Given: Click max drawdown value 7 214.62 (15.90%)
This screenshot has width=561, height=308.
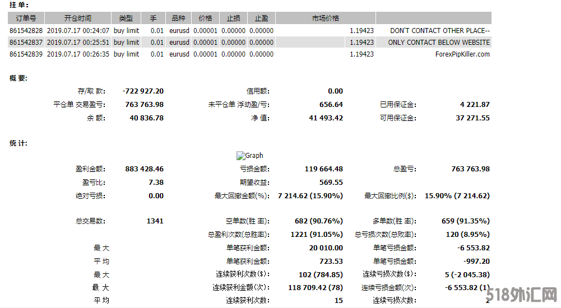Looking at the screenshot, I should point(310,196).
